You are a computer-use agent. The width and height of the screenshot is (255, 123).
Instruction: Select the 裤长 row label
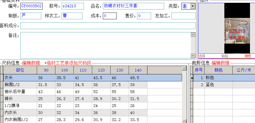(20, 99)
